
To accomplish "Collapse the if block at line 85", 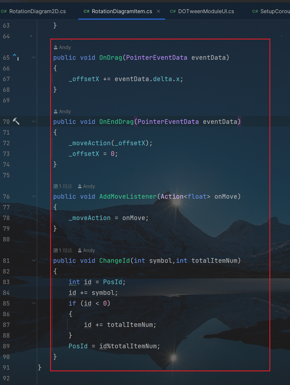I will (x=34, y=303).
